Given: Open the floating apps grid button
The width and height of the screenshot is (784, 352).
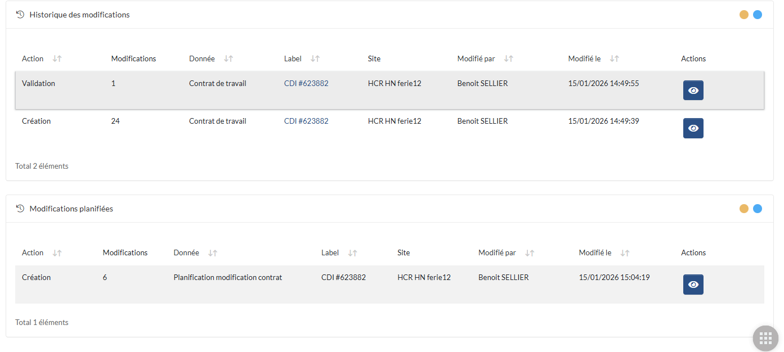Looking at the screenshot, I should coord(765,338).
